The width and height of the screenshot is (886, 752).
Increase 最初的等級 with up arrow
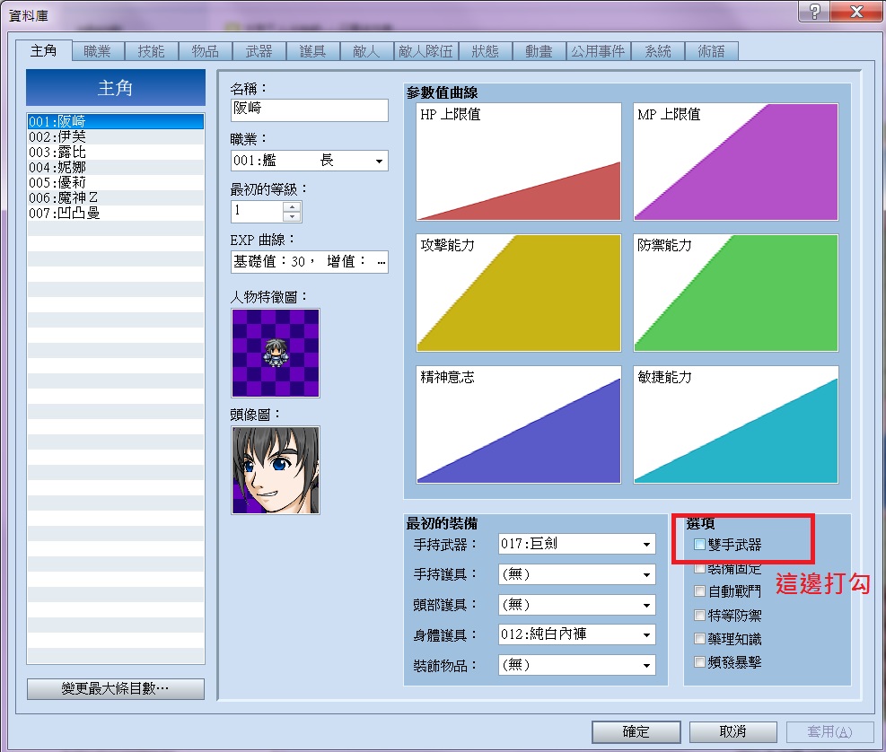click(292, 206)
